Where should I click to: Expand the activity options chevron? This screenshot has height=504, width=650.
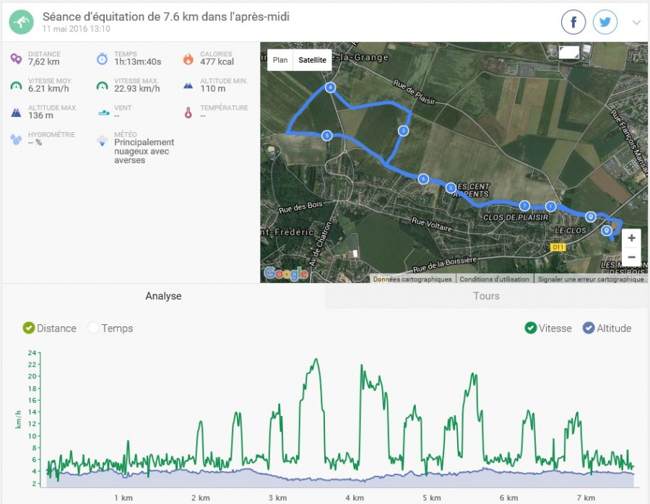coord(636,22)
